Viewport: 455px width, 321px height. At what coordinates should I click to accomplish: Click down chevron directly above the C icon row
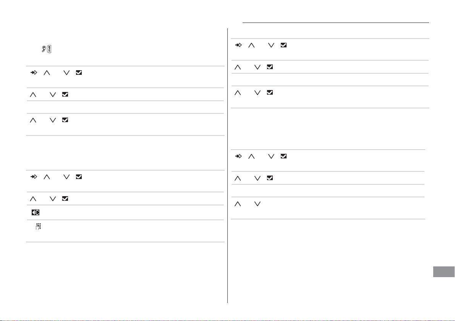pyautogui.click(x=52, y=199)
